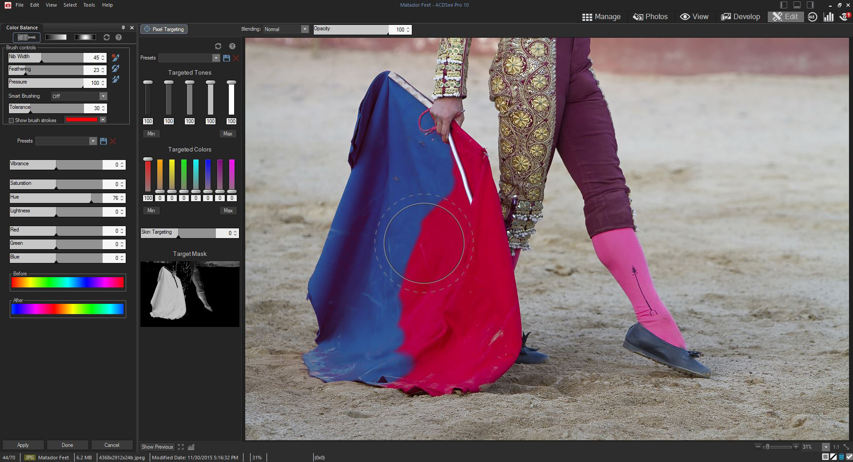Click Targeted Colors Min button
Image resolution: width=853 pixels, height=462 pixels.
(151, 211)
